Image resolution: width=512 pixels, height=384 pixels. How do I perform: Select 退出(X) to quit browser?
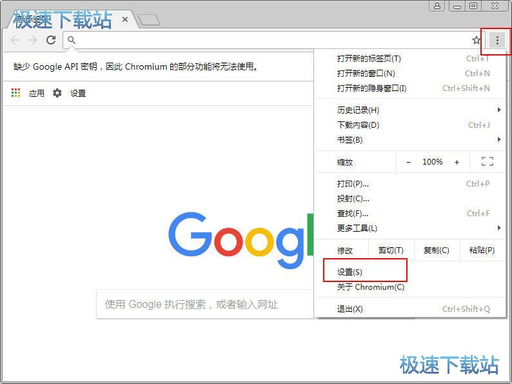point(410,309)
